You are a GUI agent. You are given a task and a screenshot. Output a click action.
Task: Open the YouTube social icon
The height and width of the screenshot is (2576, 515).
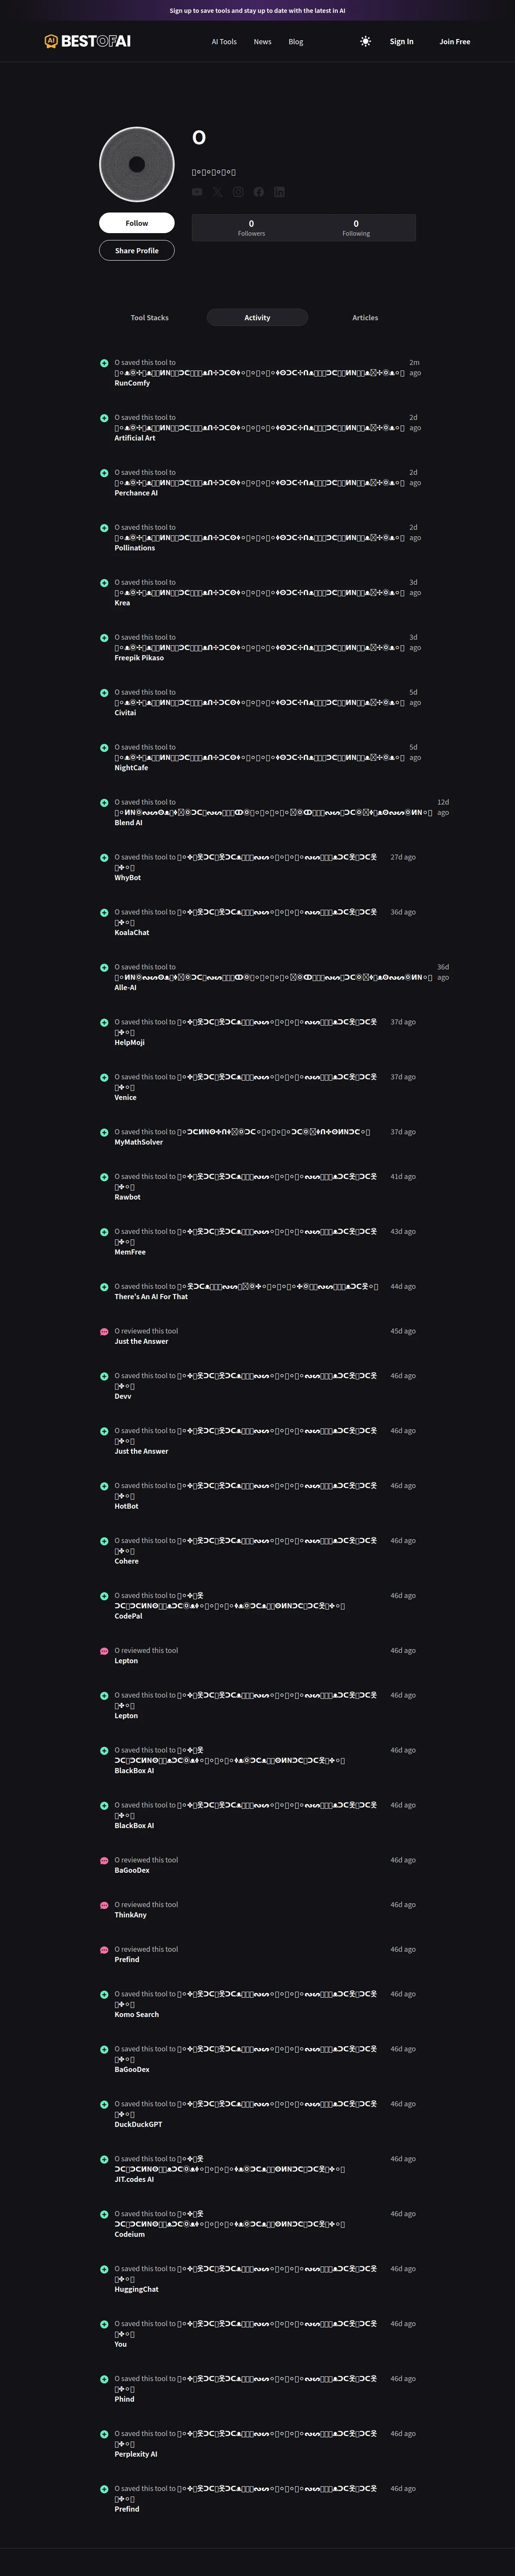pyautogui.click(x=197, y=192)
